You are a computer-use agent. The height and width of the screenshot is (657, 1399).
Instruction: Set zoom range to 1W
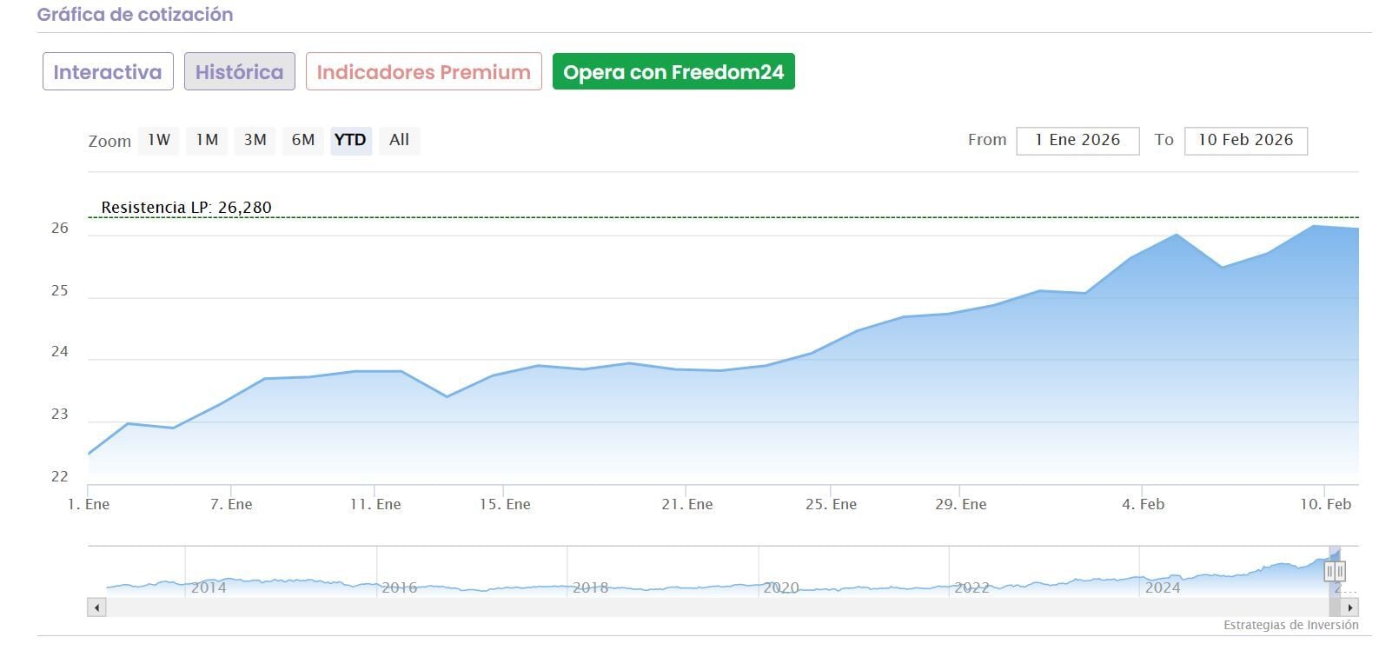tap(159, 140)
